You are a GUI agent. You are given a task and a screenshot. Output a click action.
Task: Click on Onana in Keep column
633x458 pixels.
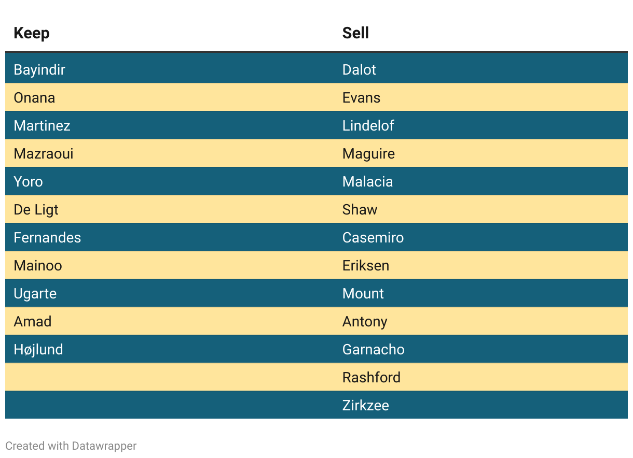point(34,97)
